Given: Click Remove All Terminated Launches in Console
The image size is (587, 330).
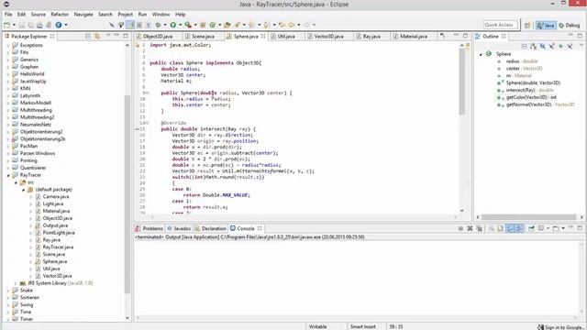Looking at the screenshot, I should (x=479, y=228).
